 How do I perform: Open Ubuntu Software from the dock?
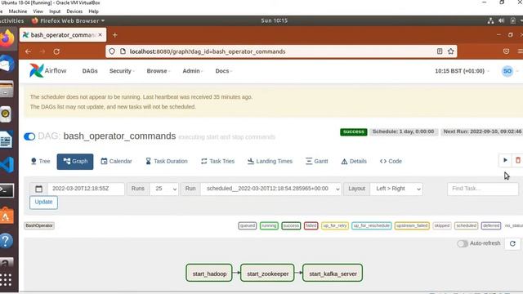point(7,216)
